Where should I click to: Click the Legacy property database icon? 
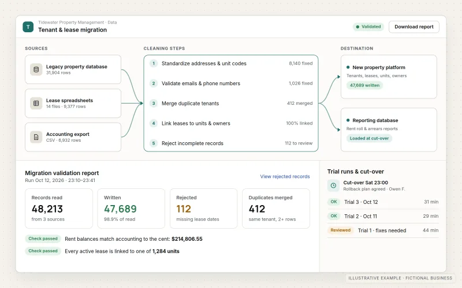click(36, 70)
